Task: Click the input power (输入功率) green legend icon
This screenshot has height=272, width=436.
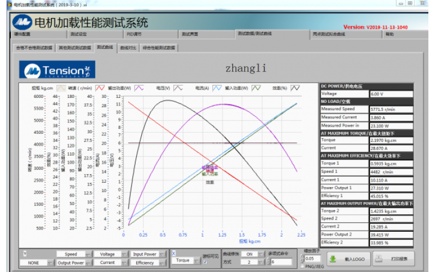Action: tap(257, 88)
